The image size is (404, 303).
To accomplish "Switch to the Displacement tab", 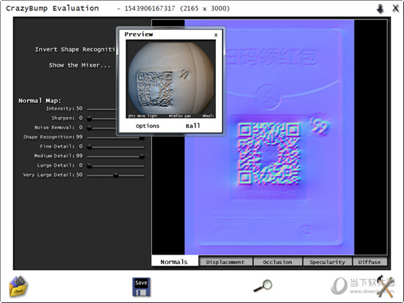I will pos(226,262).
